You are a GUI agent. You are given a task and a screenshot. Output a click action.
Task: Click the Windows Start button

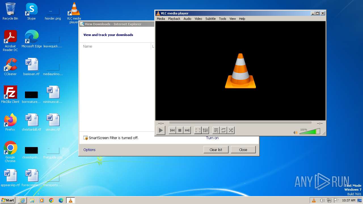[x=8, y=200]
